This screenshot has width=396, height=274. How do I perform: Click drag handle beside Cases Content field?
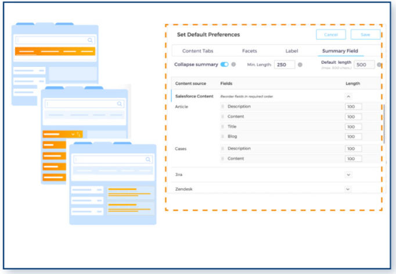(x=222, y=158)
